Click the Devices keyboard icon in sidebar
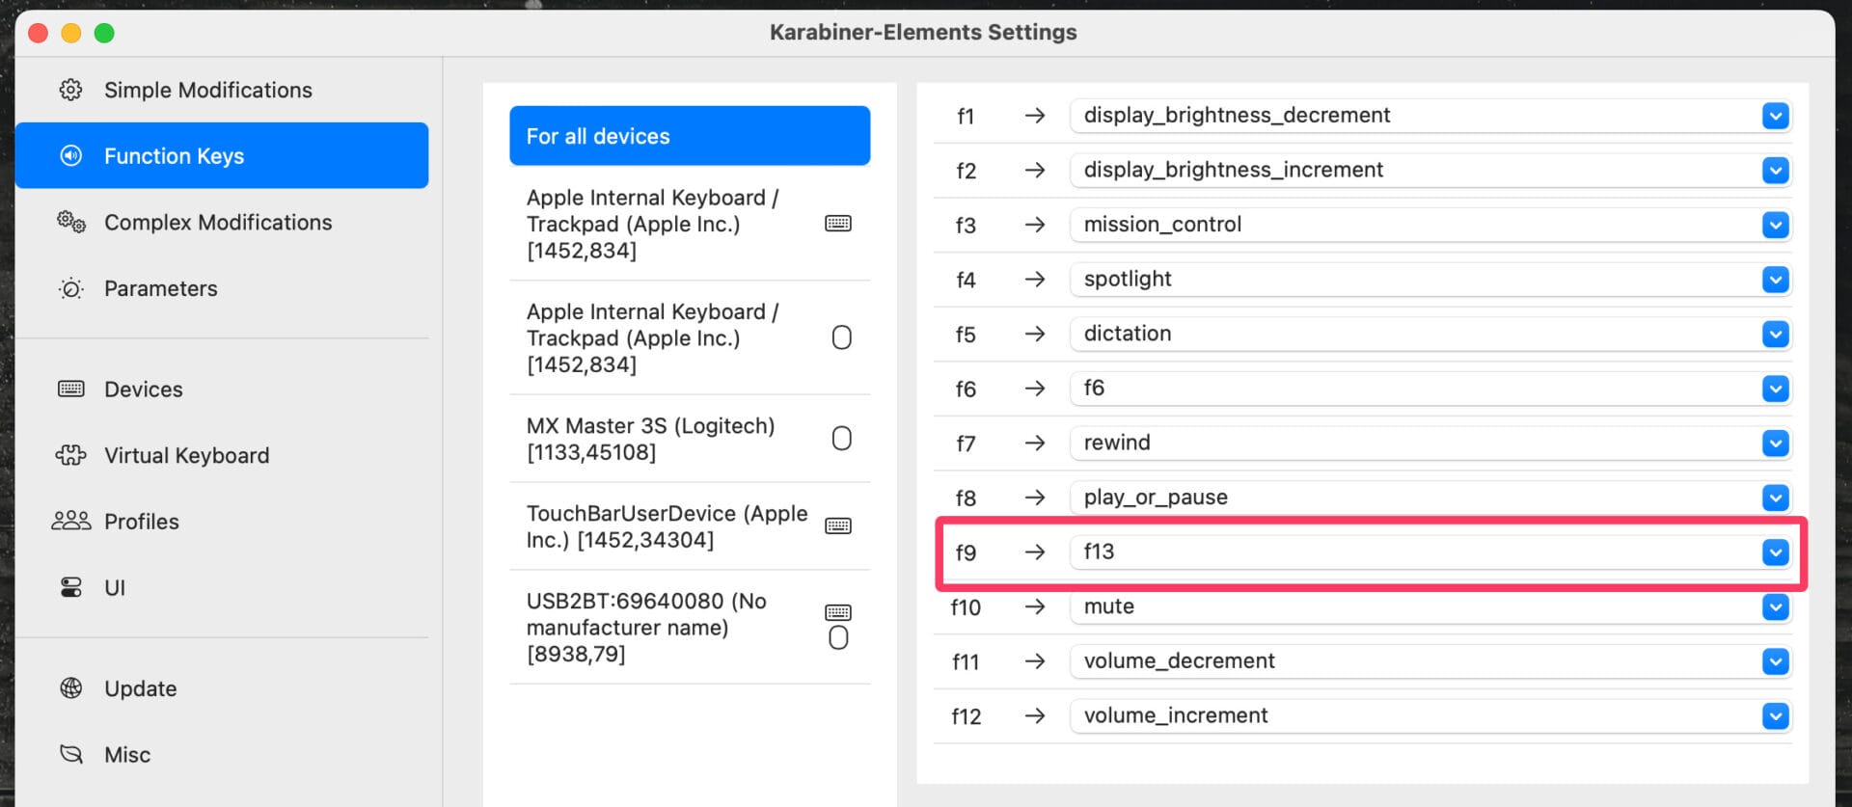 (70, 389)
